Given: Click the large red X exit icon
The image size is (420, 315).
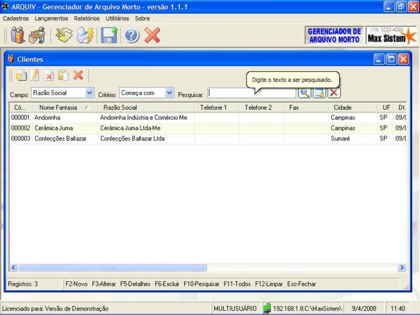Looking at the screenshot, I should tap(152, 35).
